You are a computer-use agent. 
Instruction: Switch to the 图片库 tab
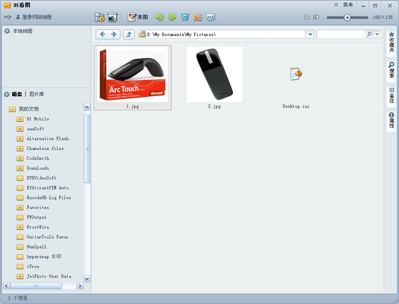[x=36, y=94]
